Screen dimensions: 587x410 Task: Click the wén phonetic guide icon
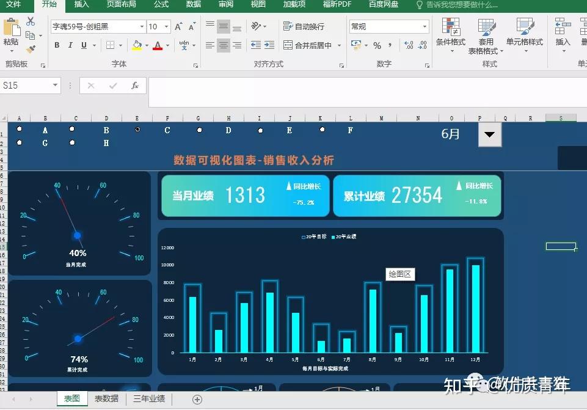(184, 45)
